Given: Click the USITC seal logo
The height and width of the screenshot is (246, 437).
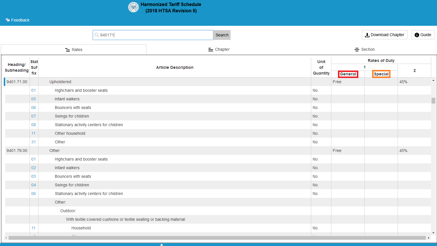Looking at the screenshot, I should pyautogui.click(x=133, y=7).
